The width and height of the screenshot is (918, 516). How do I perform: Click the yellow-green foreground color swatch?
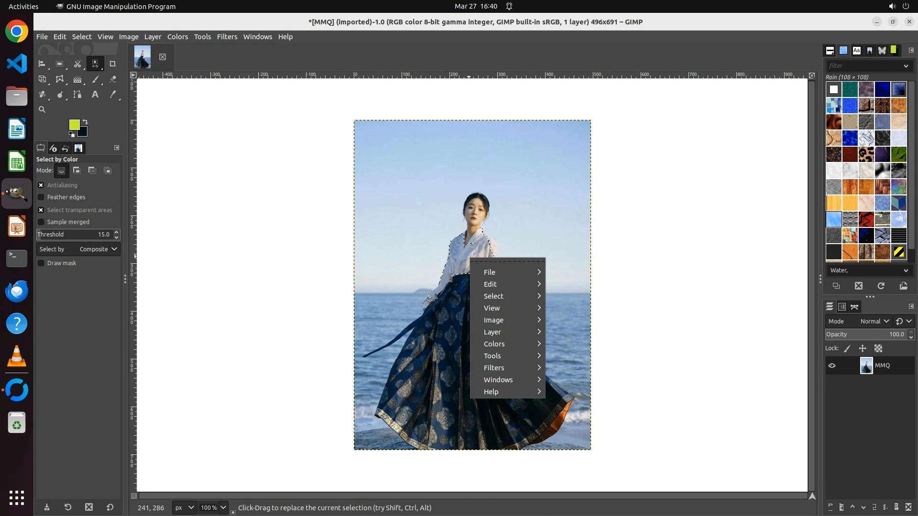click(x=74, y=125)
